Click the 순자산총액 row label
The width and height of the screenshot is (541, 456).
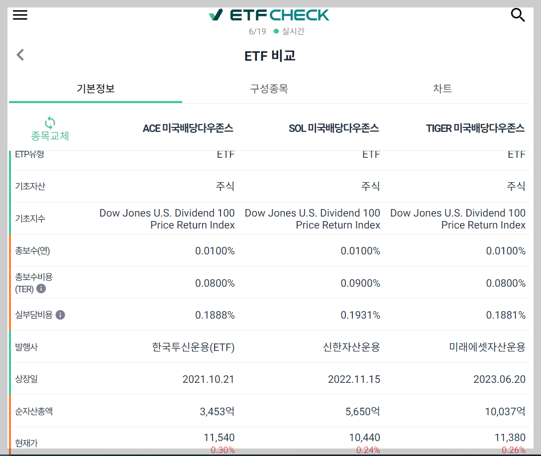point(33,411)
